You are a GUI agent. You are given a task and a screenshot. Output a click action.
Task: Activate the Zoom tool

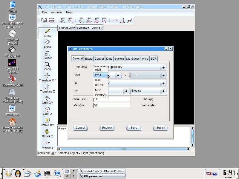48,66
